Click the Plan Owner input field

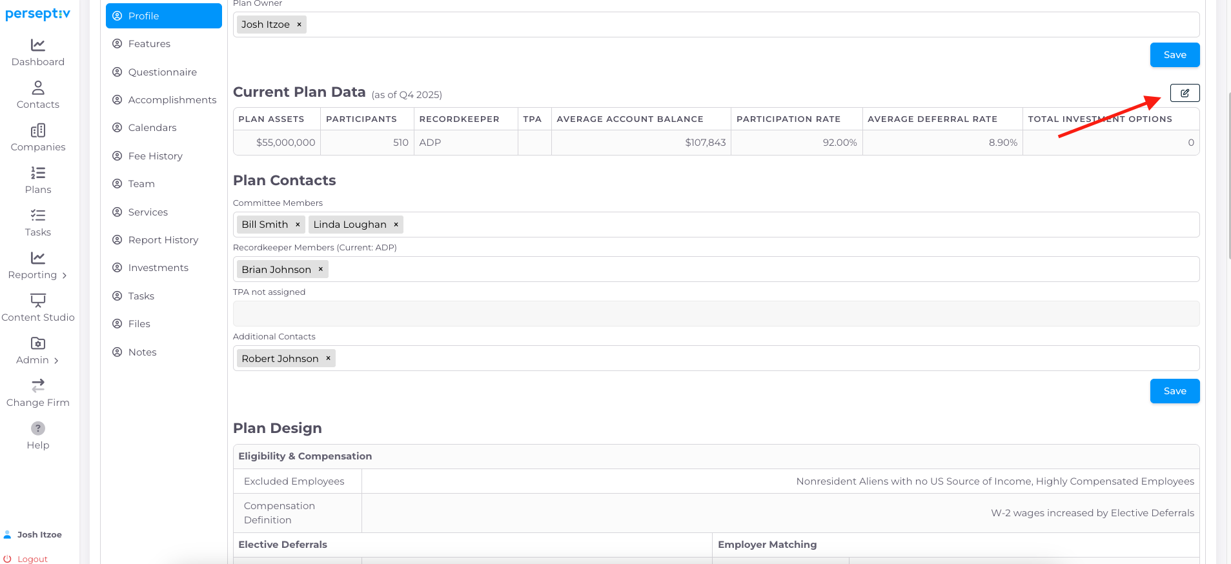point(716,25)
